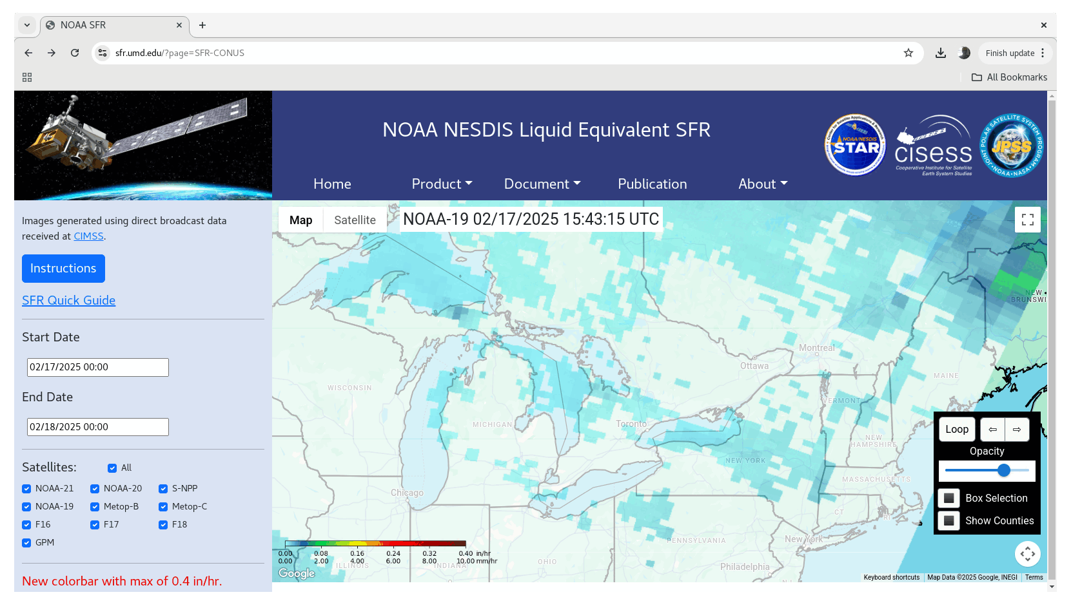Click the Google logo on map
1071x608 pixels.
coord(297,573)
